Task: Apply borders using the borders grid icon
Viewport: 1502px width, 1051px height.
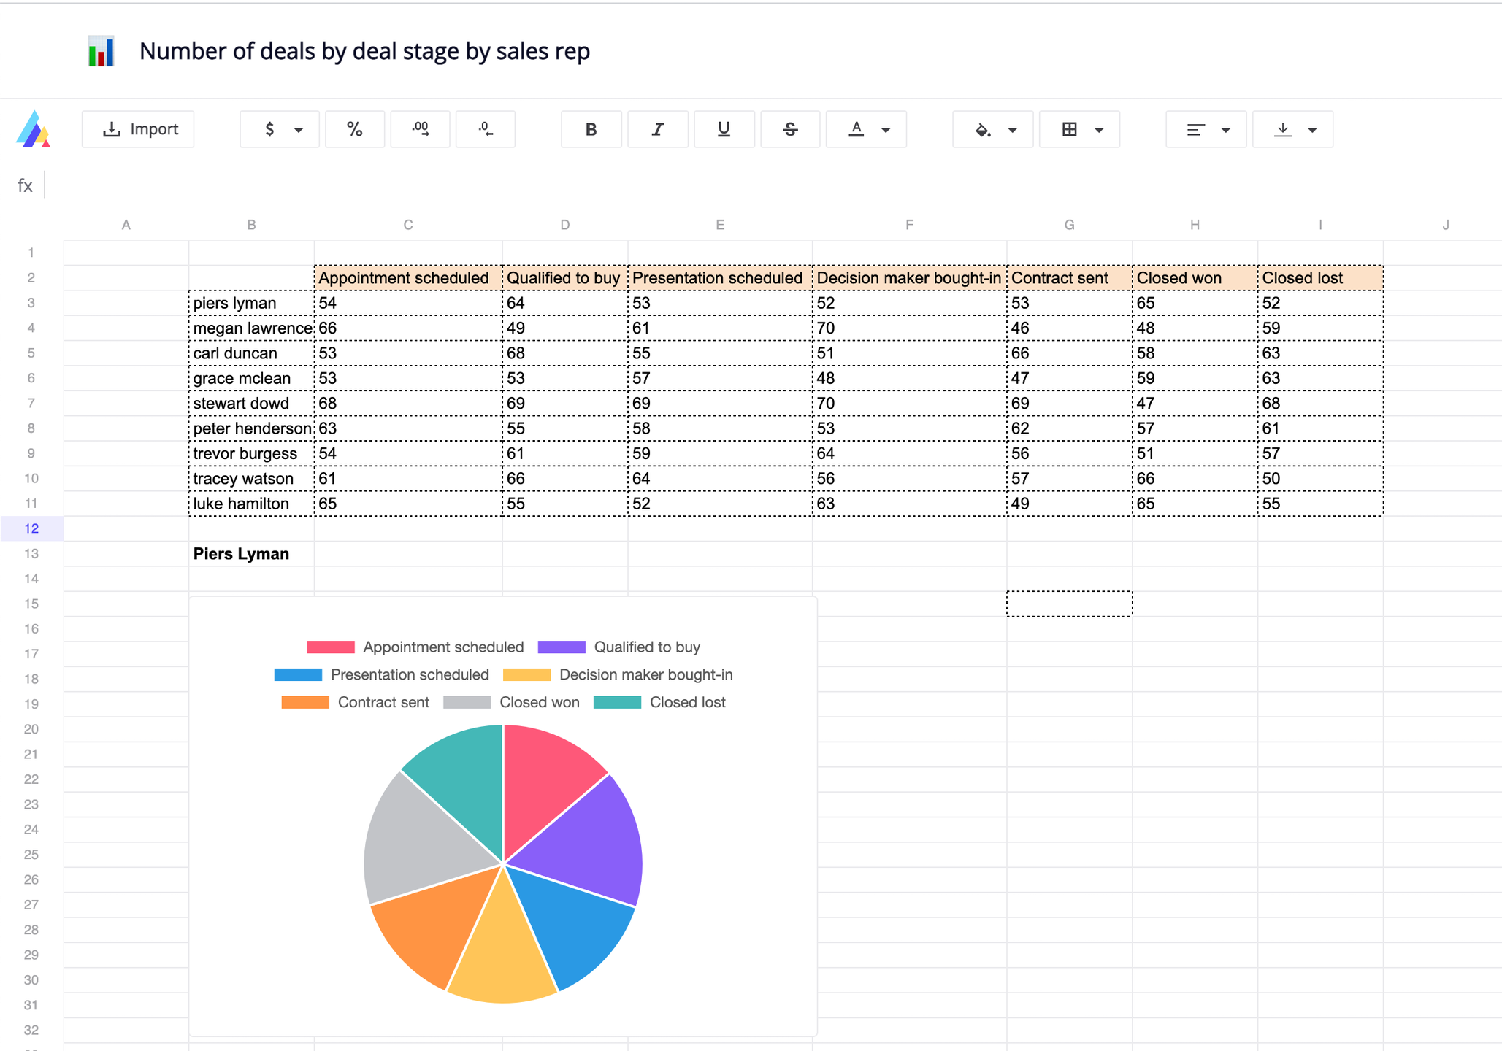Action: [1069, 128]
